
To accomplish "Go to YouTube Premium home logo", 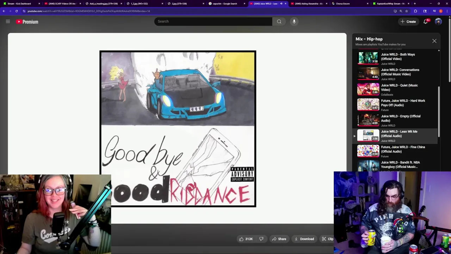I will tap(27, 22).
